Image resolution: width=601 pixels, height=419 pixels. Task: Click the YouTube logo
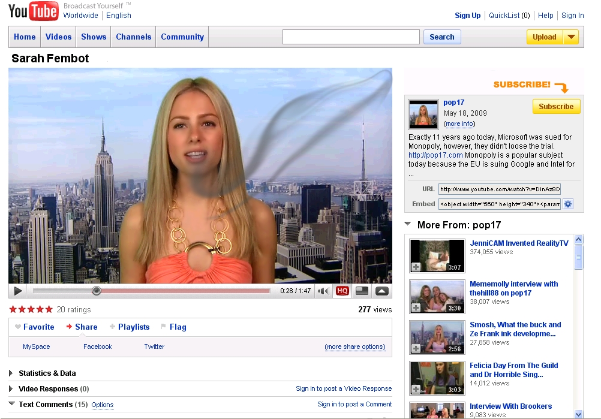33,11
